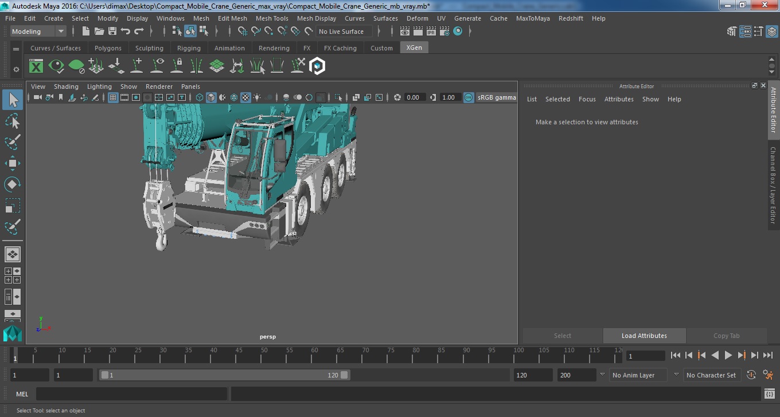
Task: Click the New Scene icon
Action: coord(86,32)
